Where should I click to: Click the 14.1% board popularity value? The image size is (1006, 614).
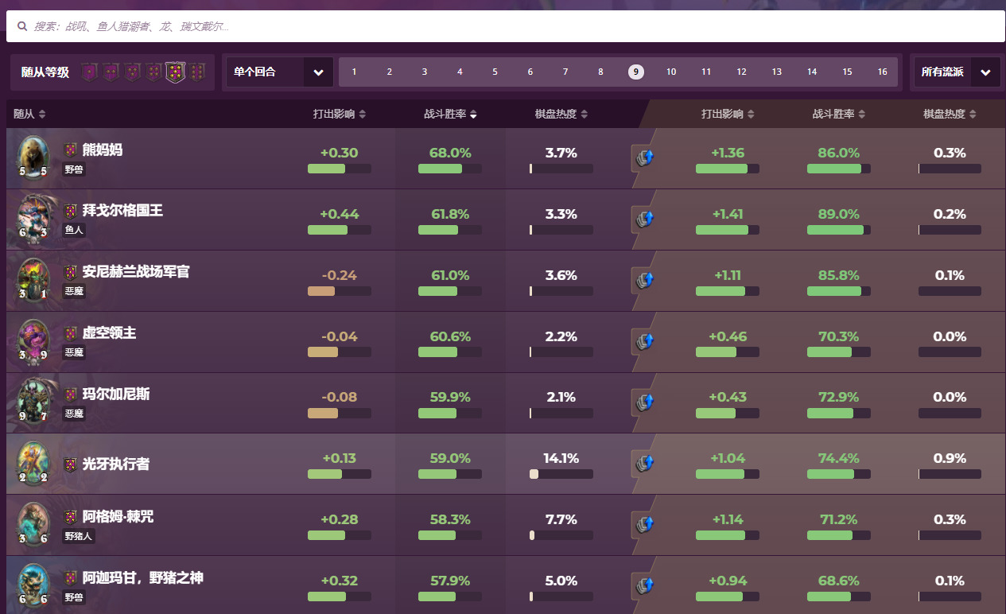click(561, 458)
